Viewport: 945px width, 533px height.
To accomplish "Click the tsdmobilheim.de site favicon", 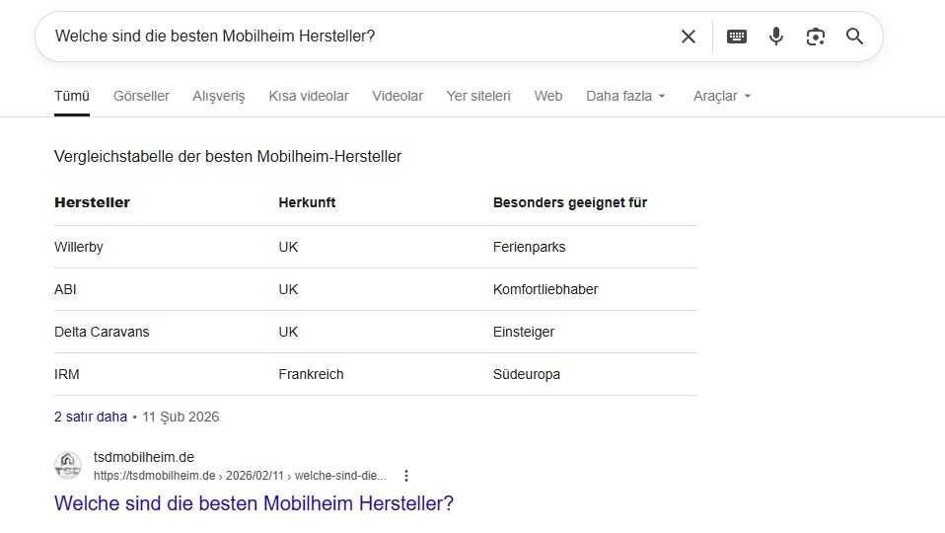I will pos(68,466).
